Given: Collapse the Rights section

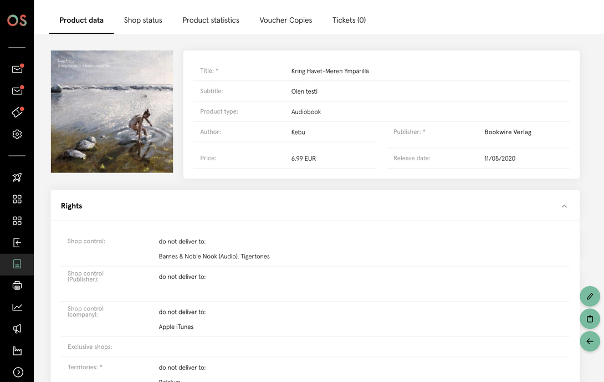Looking at the screenshot, I should (564, 206).
